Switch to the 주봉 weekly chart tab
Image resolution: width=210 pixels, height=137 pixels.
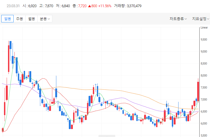click(19, 19)
